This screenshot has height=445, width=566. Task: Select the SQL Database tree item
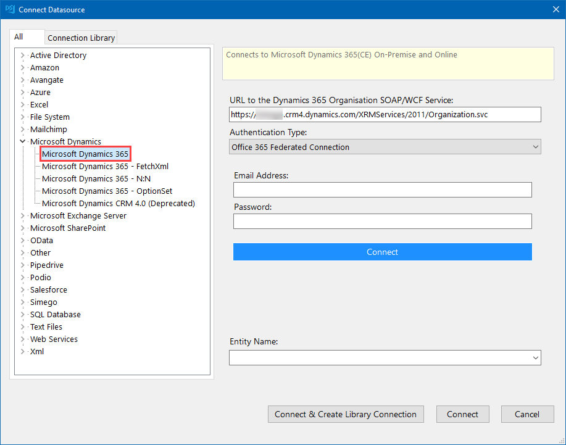coord(55,314)
